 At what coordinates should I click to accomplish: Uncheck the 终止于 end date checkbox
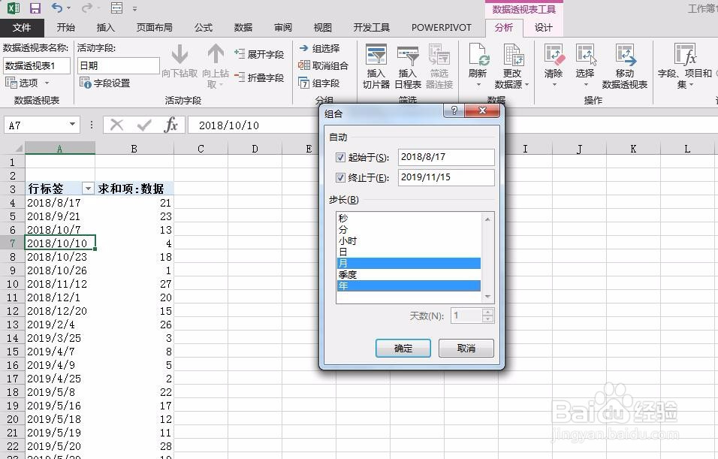pos(340,177)
